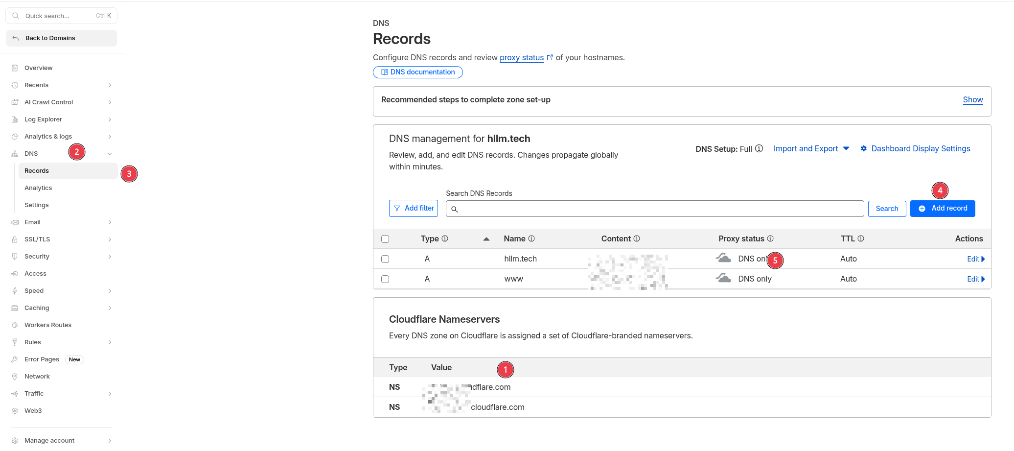Screen dimensions: 1014x451
Task: Click the TTL column info icon
Action: tap(861, 238)
